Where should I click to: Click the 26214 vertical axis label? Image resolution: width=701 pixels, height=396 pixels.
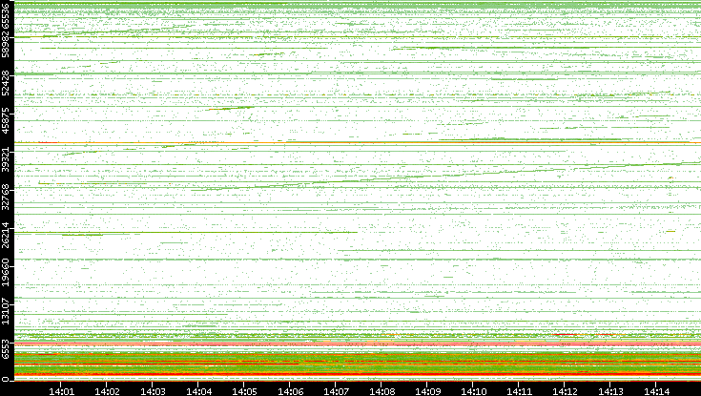pos(7,233)
